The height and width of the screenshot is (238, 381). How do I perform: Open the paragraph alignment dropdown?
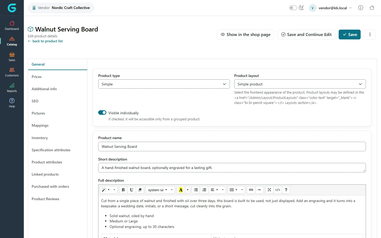(217, 190)
